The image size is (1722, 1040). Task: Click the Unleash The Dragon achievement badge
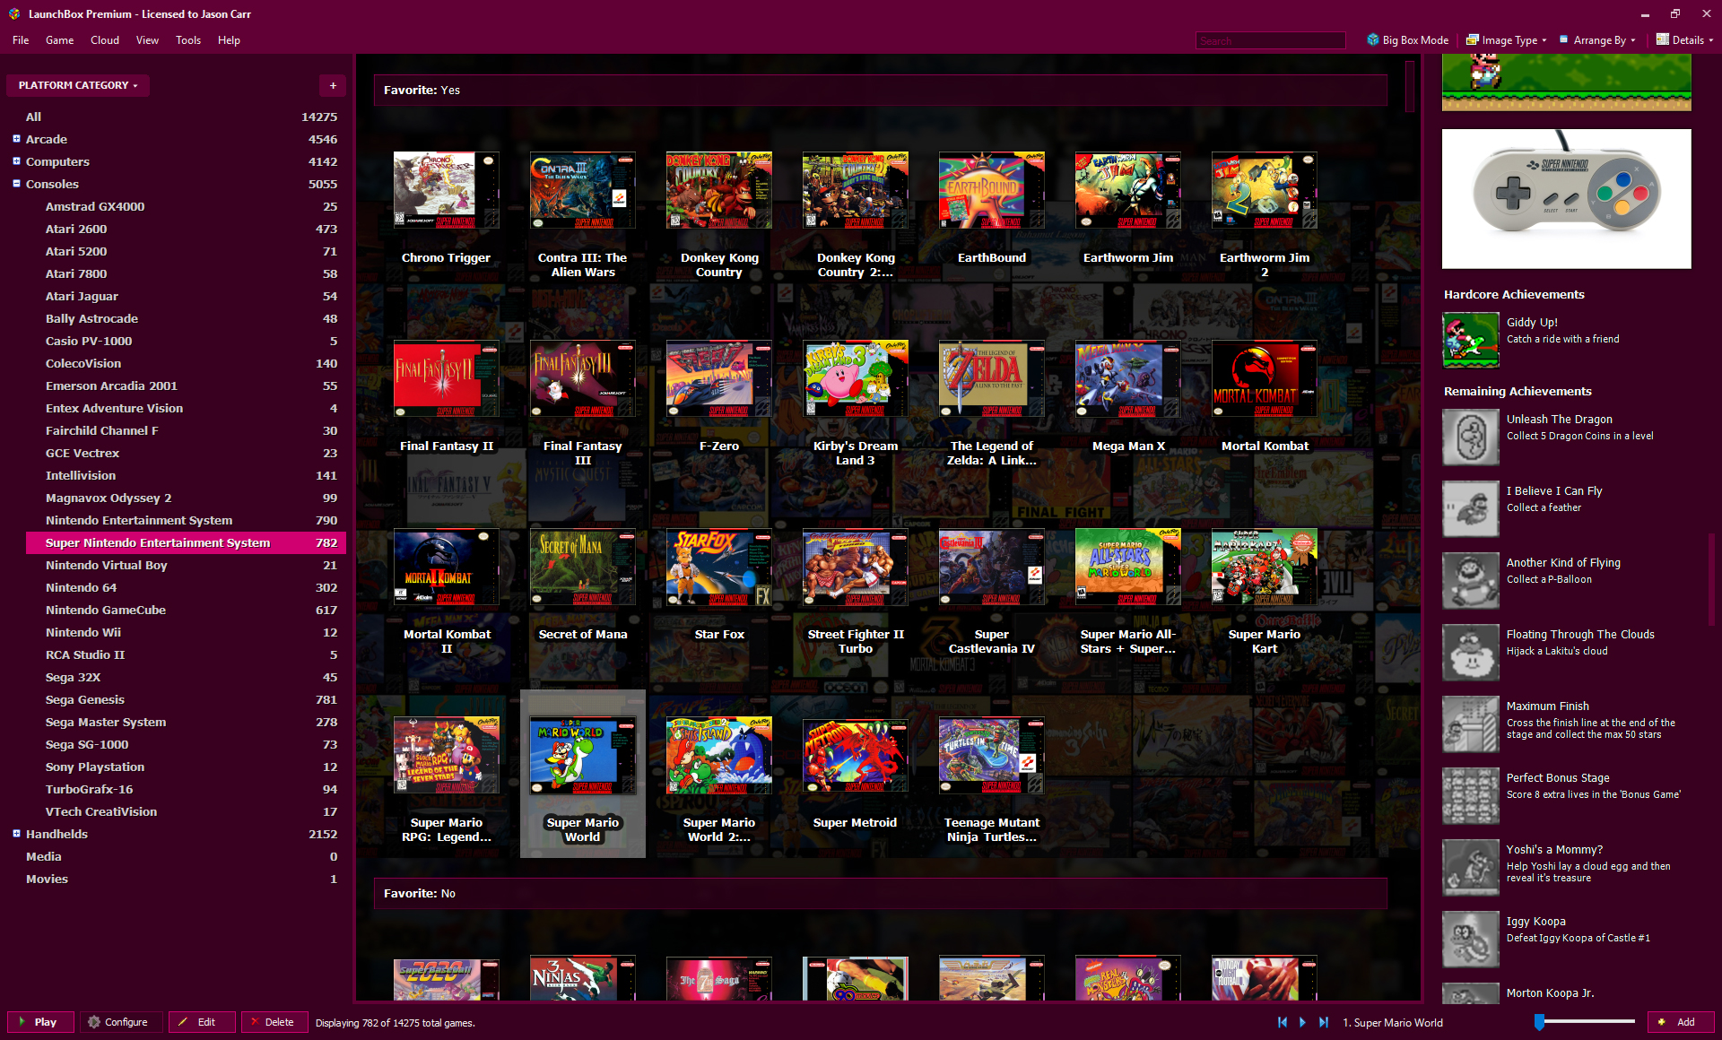[1471, 438]
